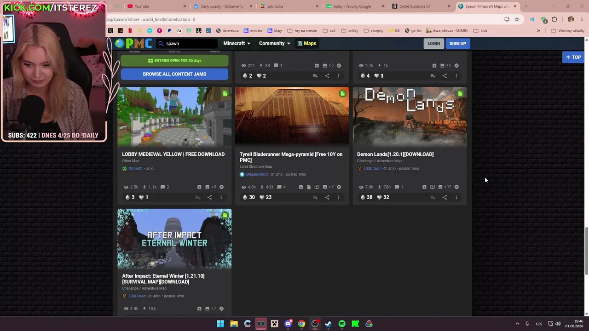
Task: Open Spotify from the taskbar
Action: (x=342, y=324)
